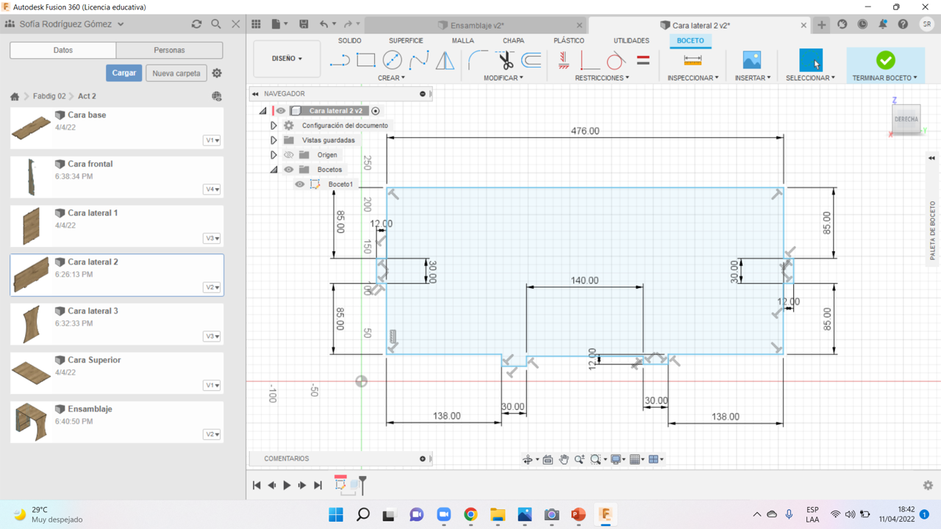This screenshot has width=941, height=529.
Task: Click the Nueva carpeta button
Action: click(176, 73)
